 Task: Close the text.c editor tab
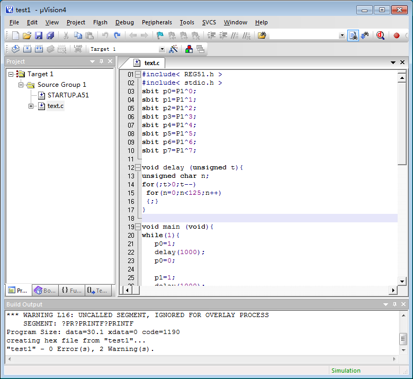coord(402,62)
